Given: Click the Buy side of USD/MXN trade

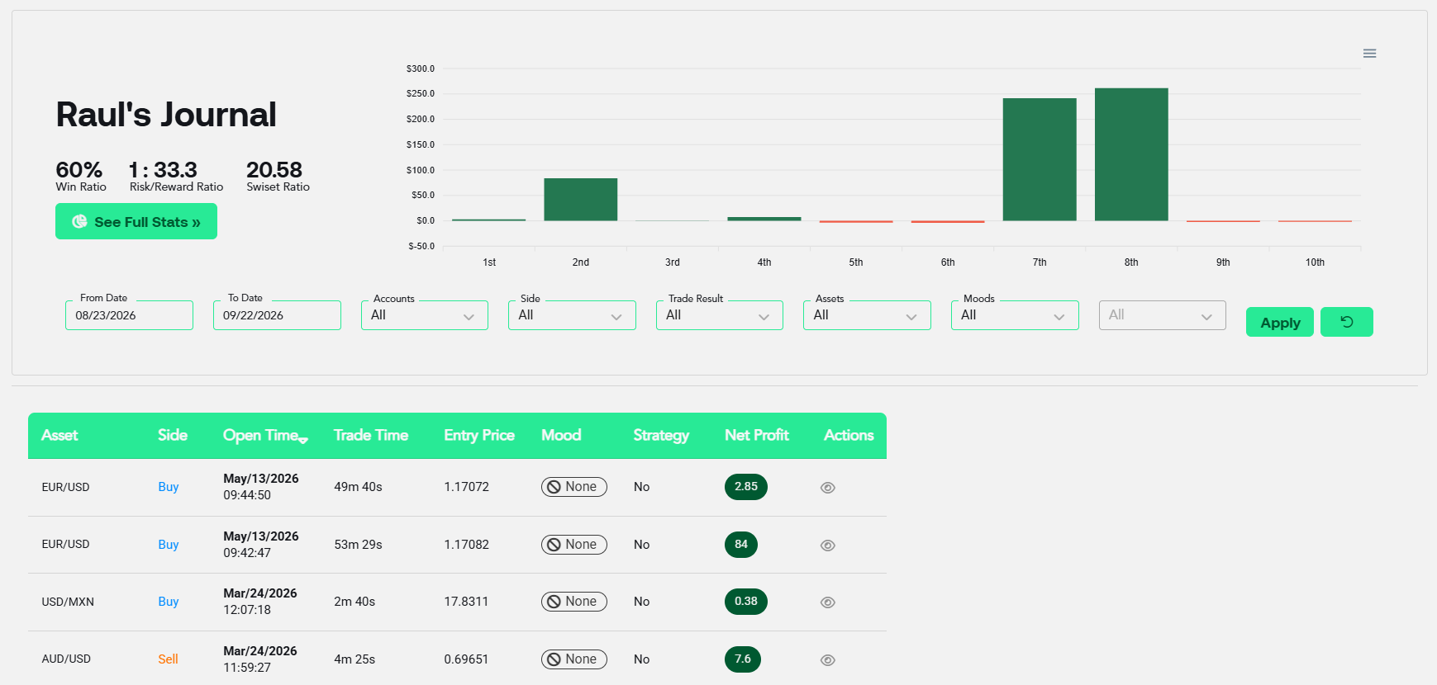Looking at the screenshot, I should coord(169,602).
